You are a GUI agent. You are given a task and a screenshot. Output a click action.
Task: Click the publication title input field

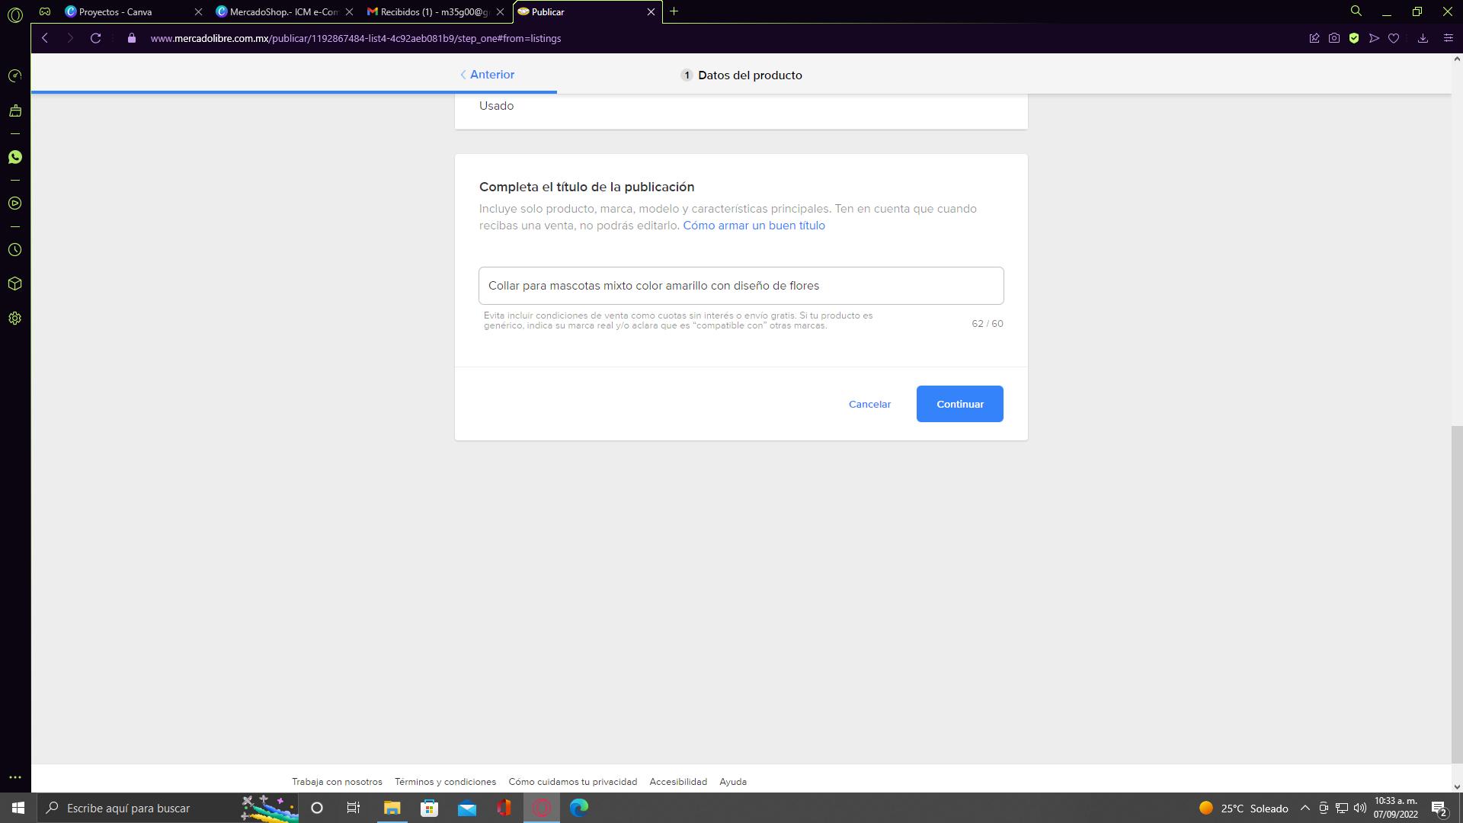click(x=741, y=286)
